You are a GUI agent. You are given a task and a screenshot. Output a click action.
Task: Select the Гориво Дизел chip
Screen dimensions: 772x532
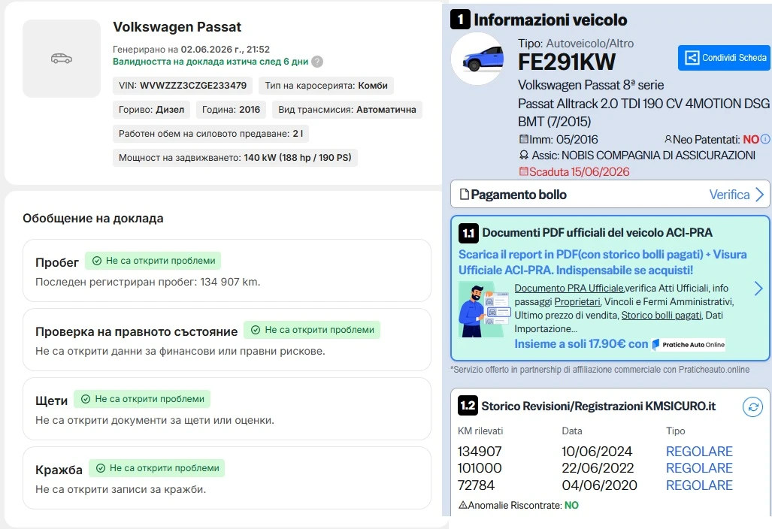click(152, 109)
